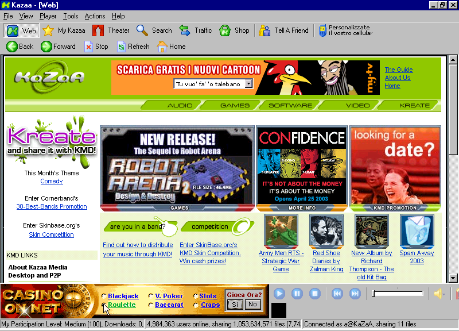Screen dimensions: 459x331
Task: Open the Tools menu
Action: [x=71, y=16]
